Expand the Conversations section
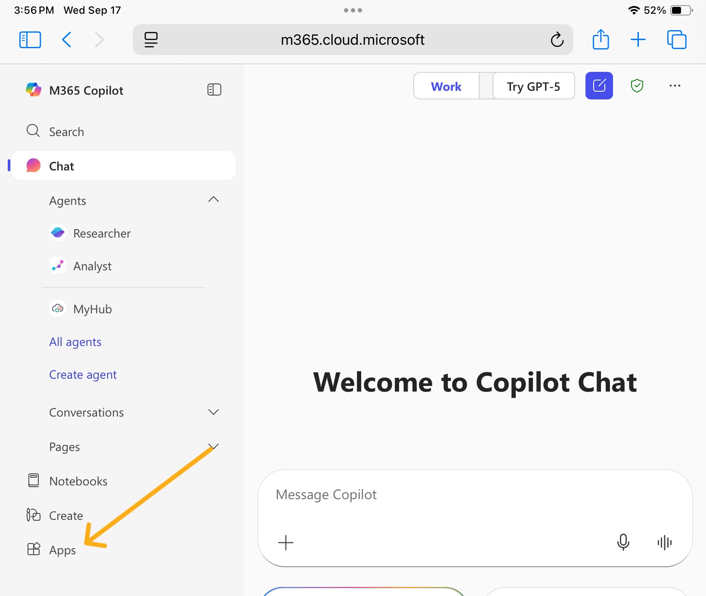Image resolution: width=706 pixels, height=596 pixels. pyautogui.click(x=214, y=412)
